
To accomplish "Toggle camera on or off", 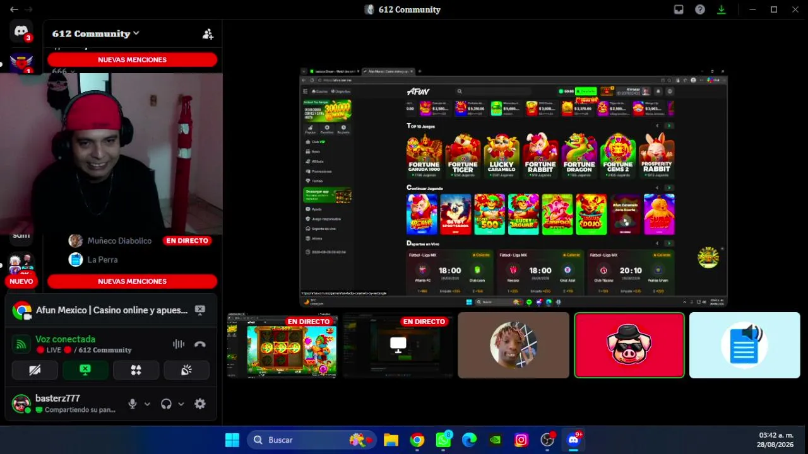I will [x=35, y=370].
